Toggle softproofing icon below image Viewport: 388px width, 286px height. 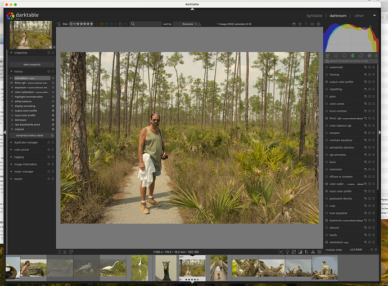point(306,252)
